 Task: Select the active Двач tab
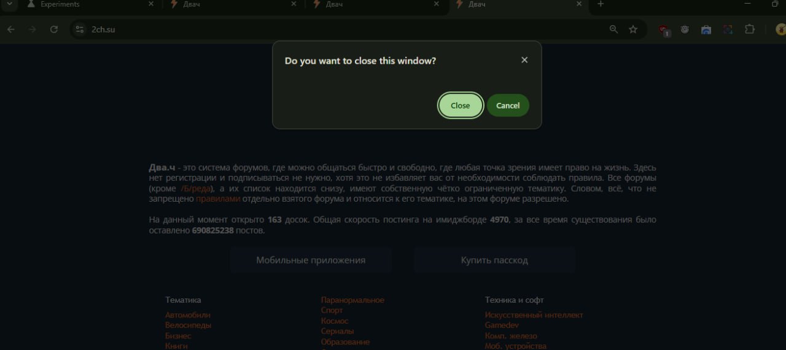click(519, 4)
